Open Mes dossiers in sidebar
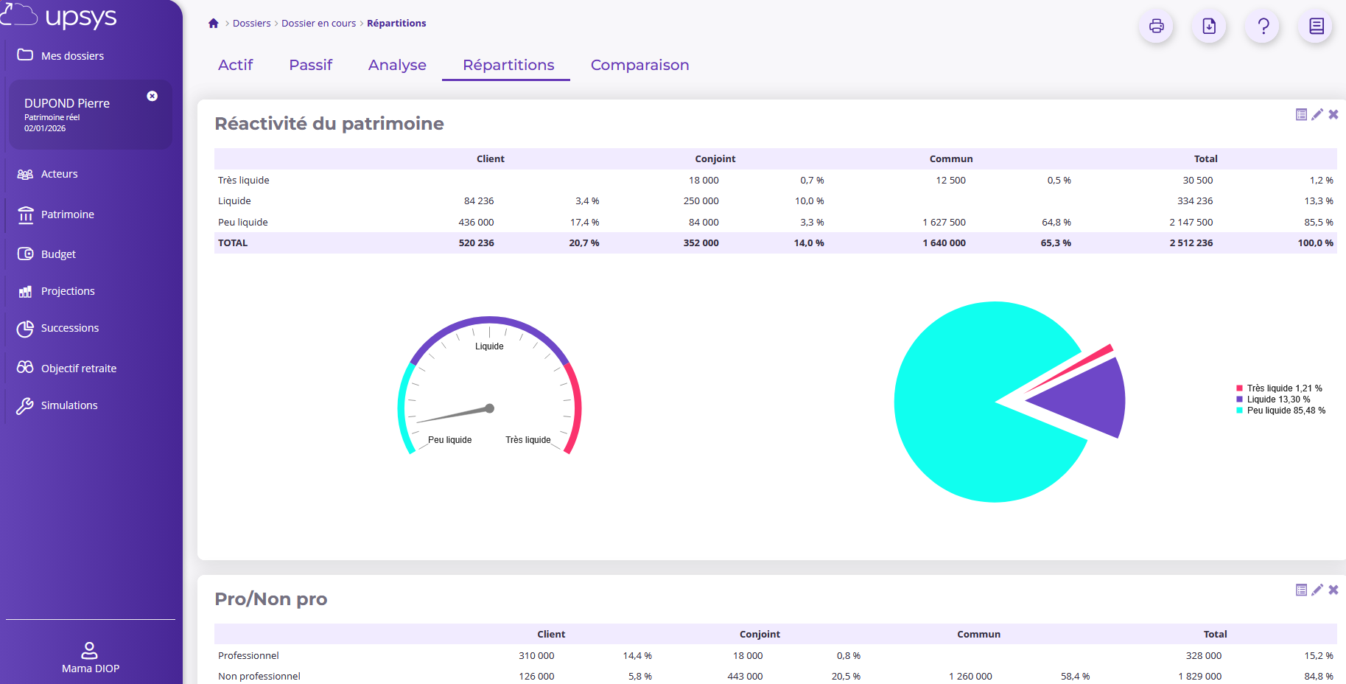The image size is (1346, 684). pyautogui.click(x=72, y=56)
